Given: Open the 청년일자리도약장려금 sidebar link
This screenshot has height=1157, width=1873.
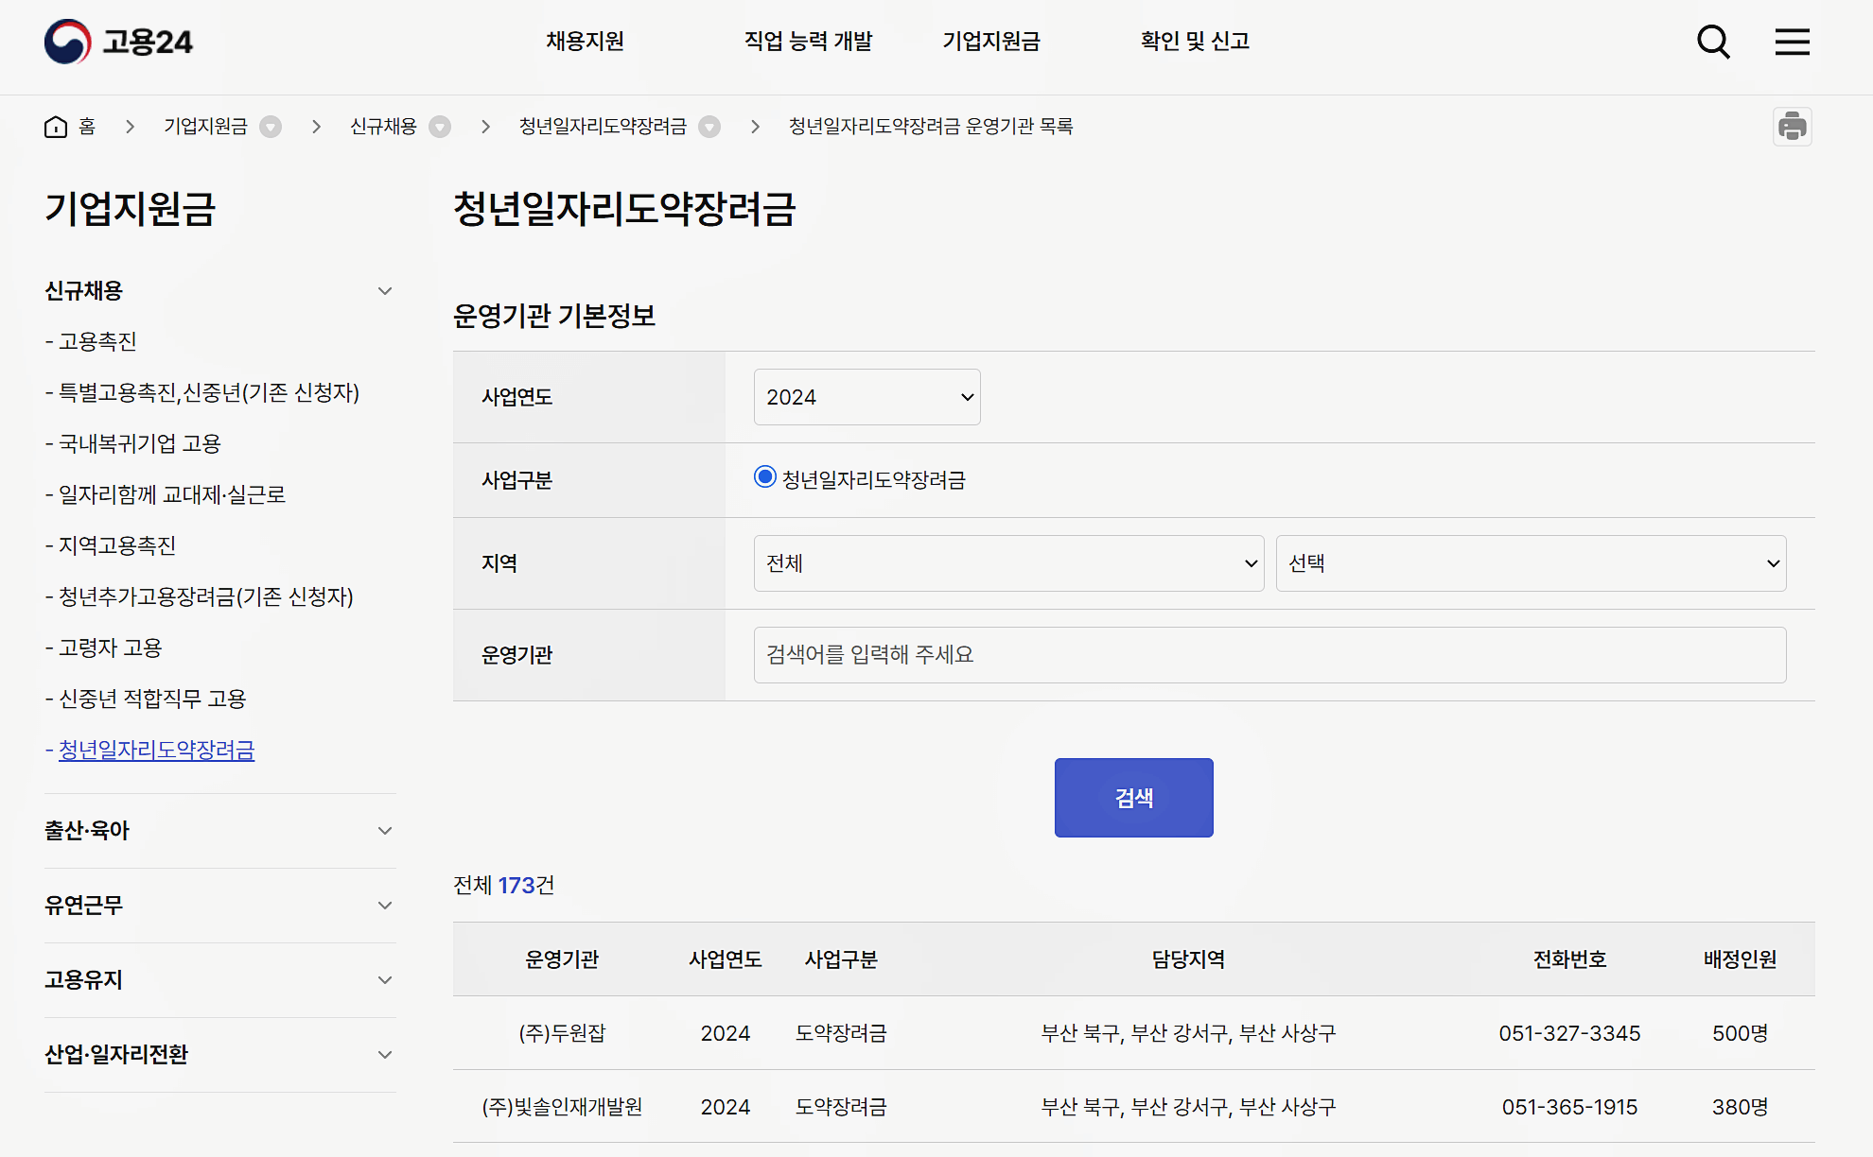Looking at the screenshot, I should click(x=157, y=751).
